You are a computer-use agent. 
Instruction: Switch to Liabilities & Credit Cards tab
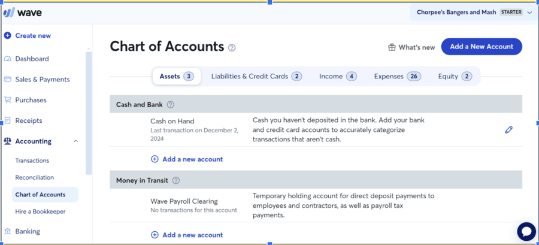coord(256,76)
